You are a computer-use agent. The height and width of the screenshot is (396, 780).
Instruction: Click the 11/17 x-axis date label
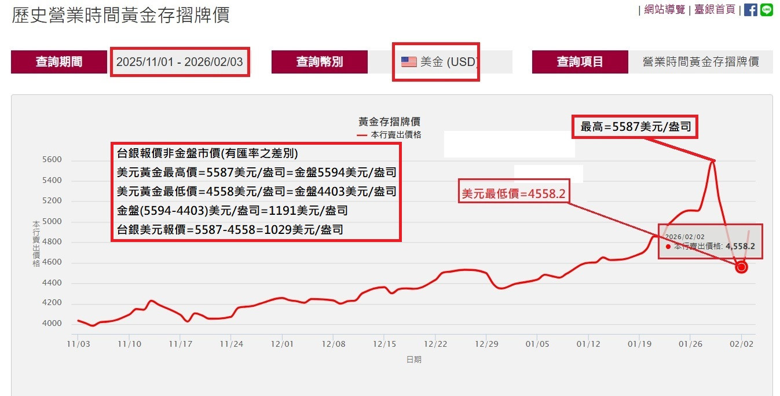180,344
